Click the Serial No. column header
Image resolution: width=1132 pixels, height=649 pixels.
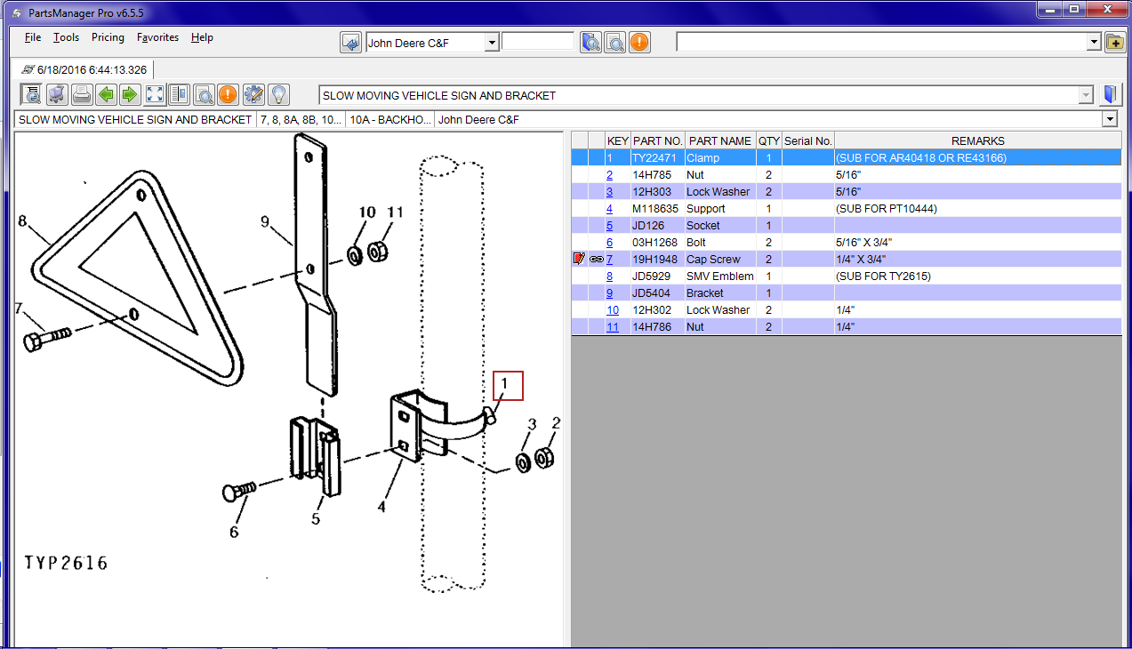click(808, 140)
